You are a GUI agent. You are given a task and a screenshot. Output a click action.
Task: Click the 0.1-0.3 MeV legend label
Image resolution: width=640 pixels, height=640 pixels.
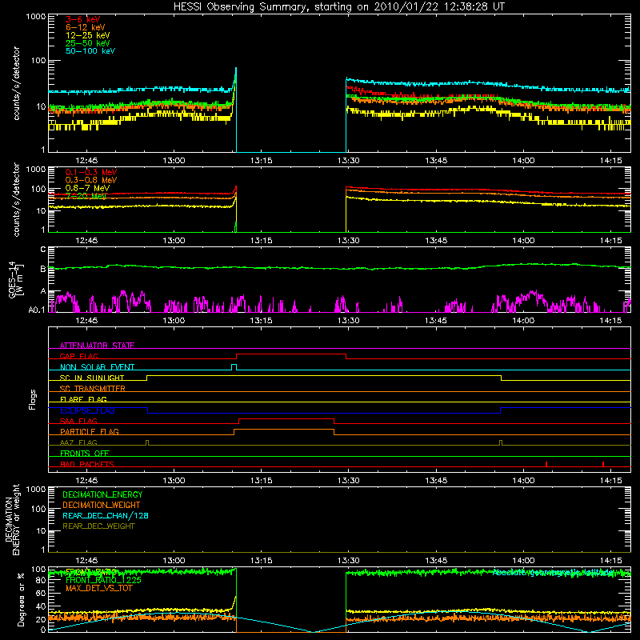click(x=91, y=172)
